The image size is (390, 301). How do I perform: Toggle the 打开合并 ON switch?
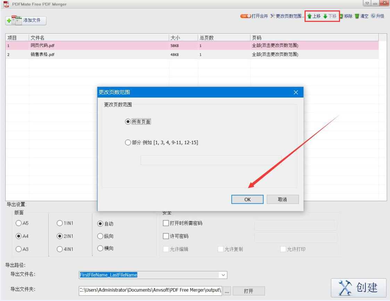(246, 16)
